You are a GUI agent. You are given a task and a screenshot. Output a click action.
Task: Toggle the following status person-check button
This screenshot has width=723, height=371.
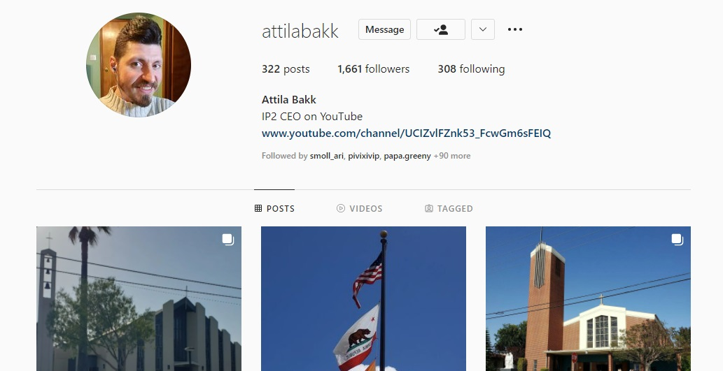tap(441, 29)
